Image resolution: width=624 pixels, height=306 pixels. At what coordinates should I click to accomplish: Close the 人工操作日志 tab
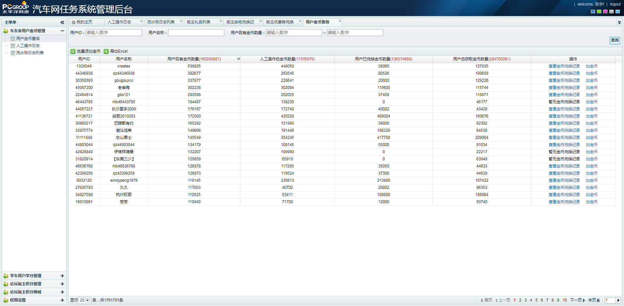[x=141, y=21]
